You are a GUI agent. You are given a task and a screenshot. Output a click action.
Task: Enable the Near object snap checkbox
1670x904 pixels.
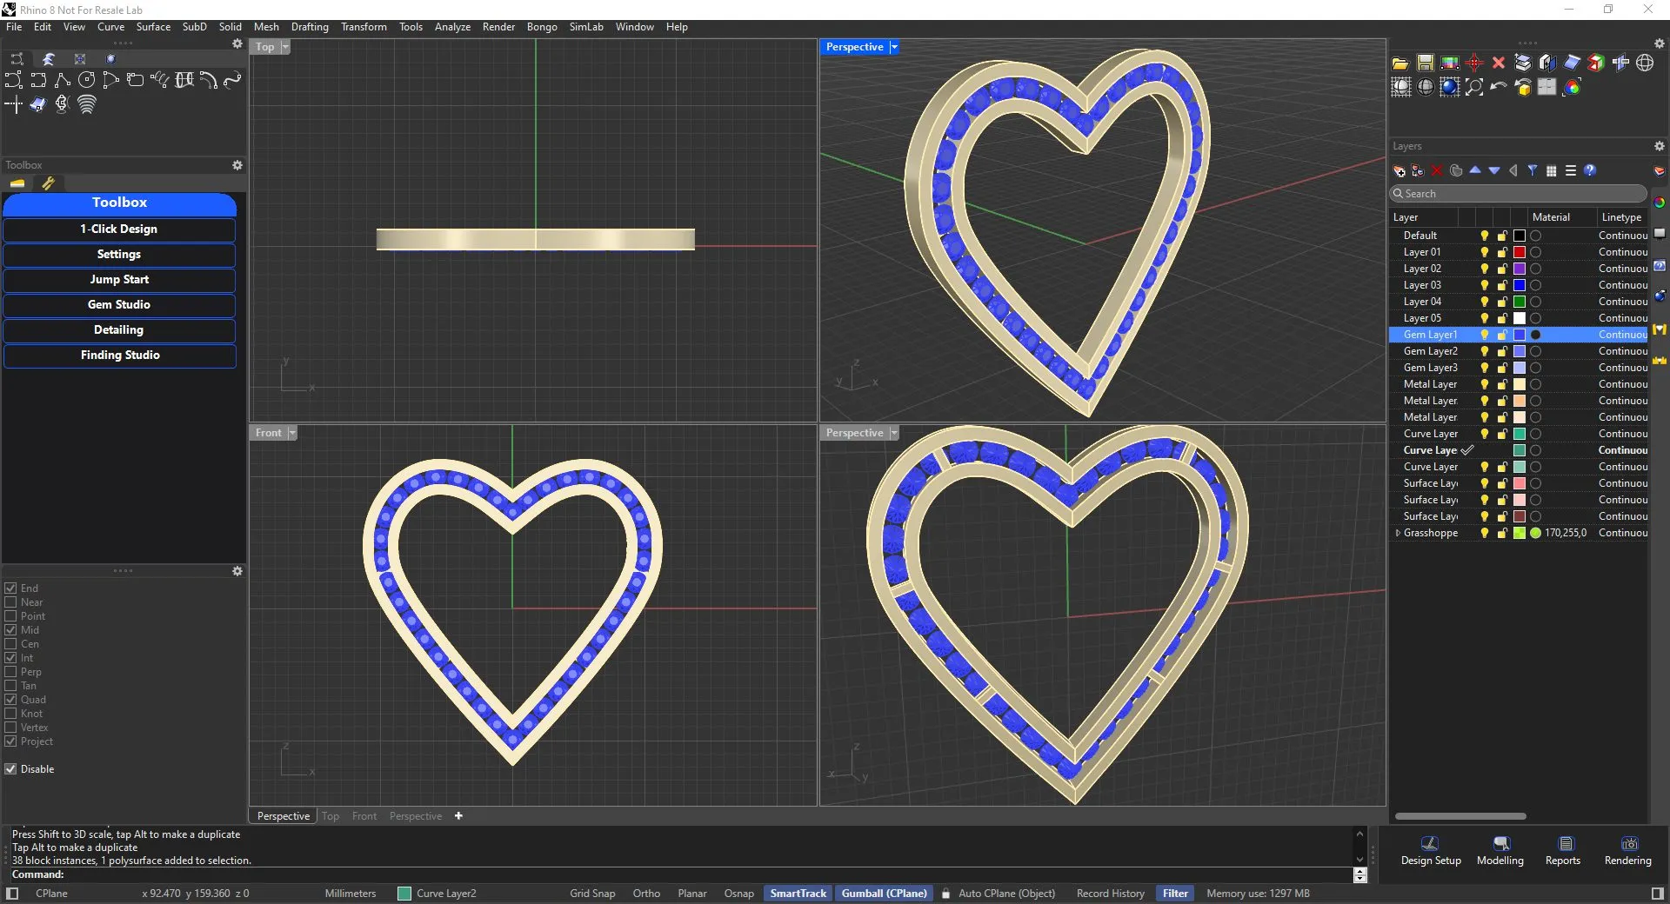pyautogui.click(x=11, y=602)
